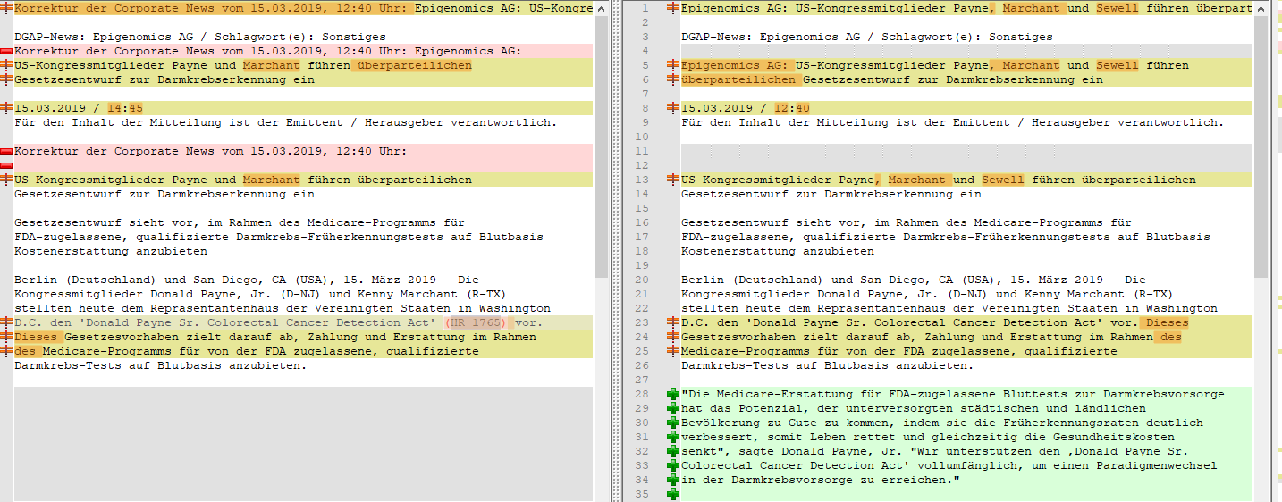
Task: Click the green plus marker on line 30
Action: [x=672, y=423]
